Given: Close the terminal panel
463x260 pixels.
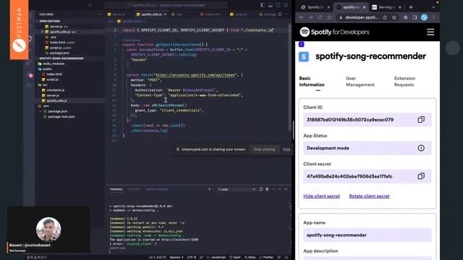Looking at the screenshot, I should pos(286,189).
